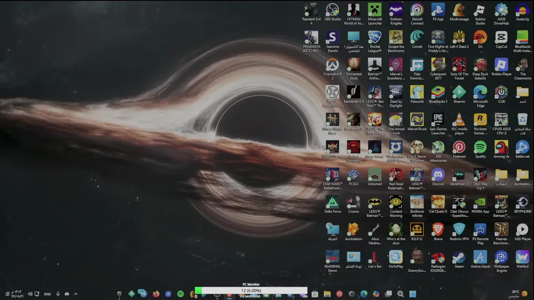Launch the iCUE application icon
The image size is (534, 300).
pos(501,95)
